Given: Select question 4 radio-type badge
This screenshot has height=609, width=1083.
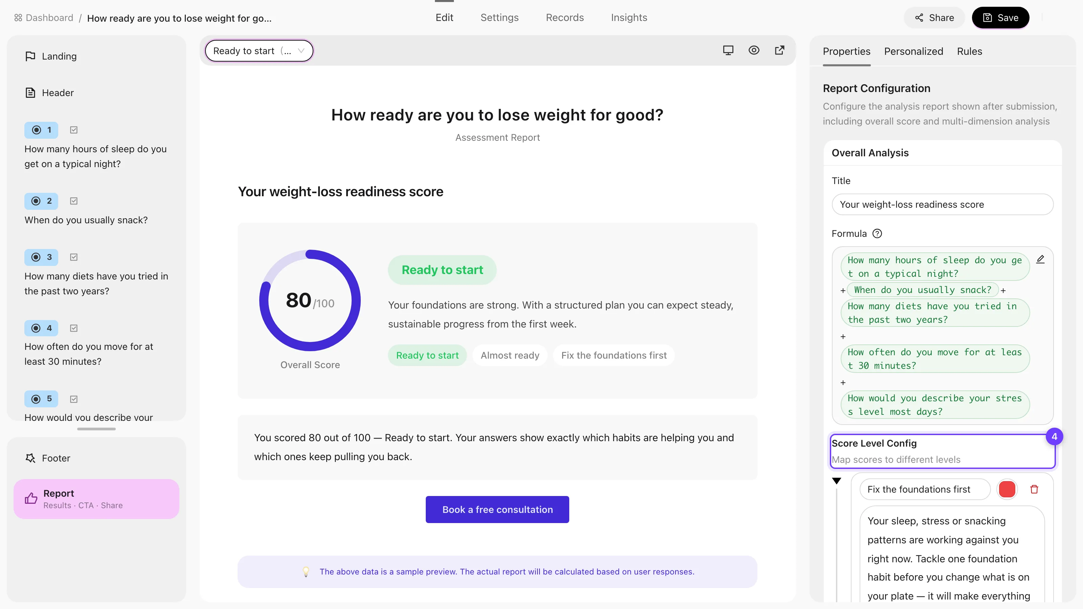Looking at the screenshot, I should (x=41, y=328).
